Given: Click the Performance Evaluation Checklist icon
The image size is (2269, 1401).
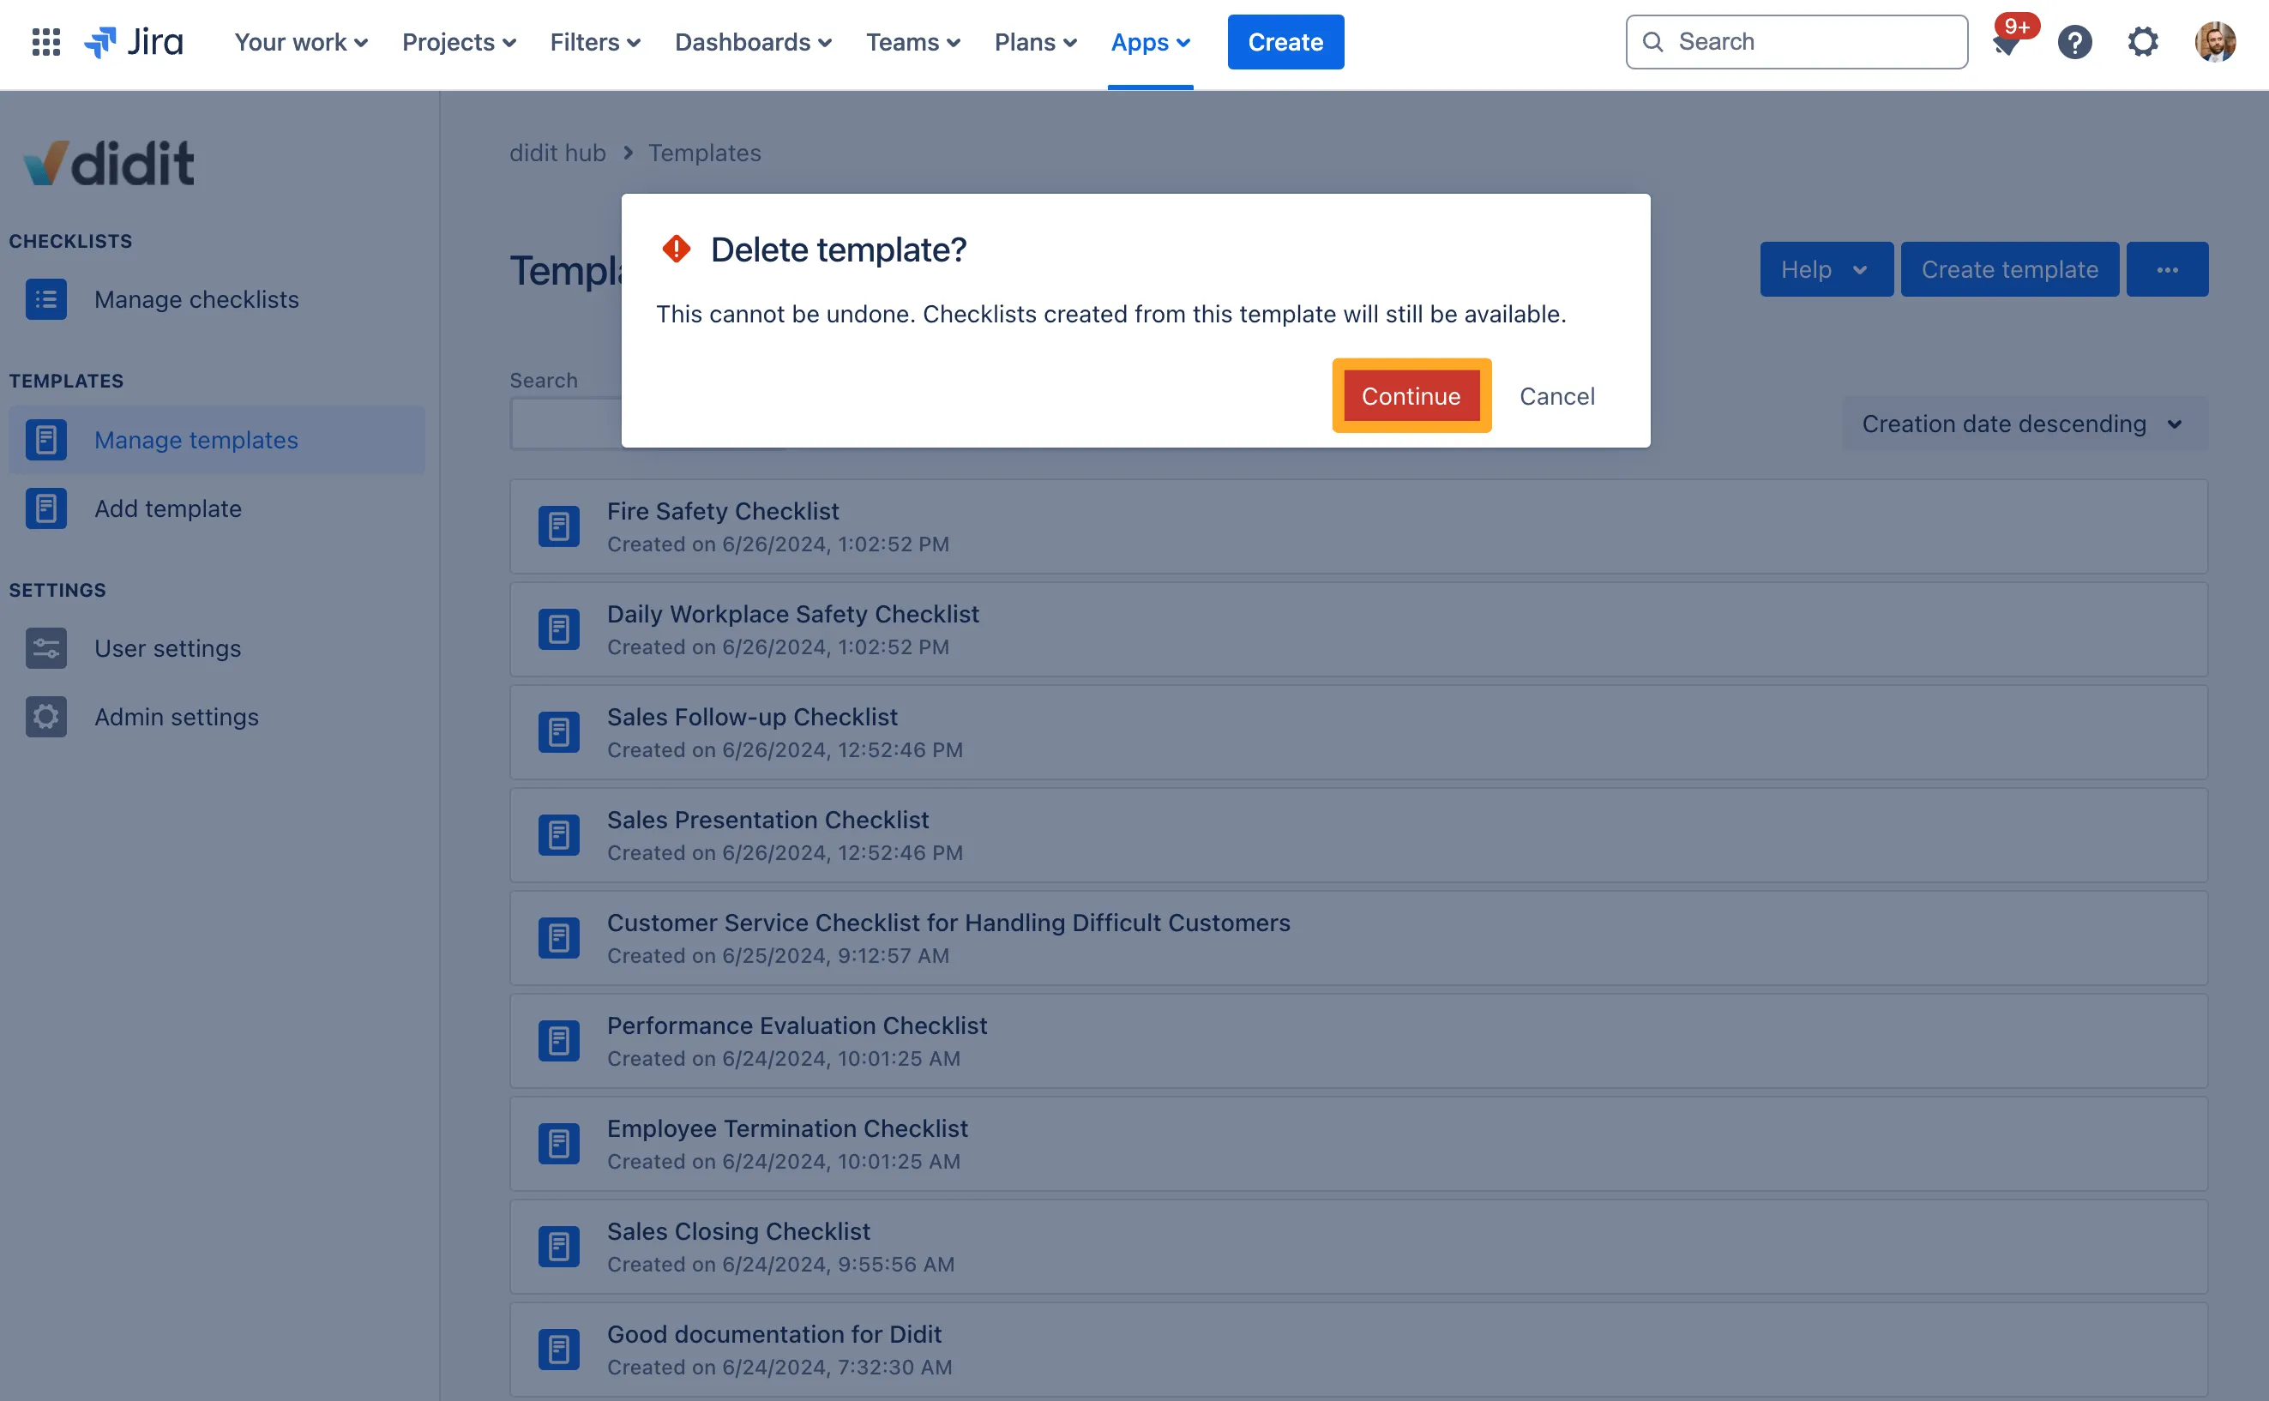Looking at the screenshot, I should (559, 1041).
